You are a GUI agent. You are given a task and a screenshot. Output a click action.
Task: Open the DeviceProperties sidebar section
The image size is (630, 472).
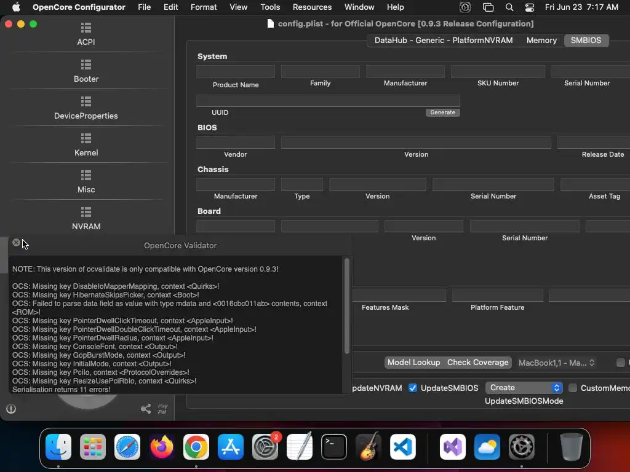(x=86, y=108)
